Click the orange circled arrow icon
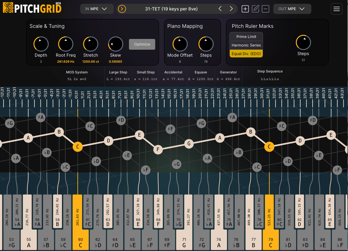Viewport: 348px width, 251px height. coord(122,9)
